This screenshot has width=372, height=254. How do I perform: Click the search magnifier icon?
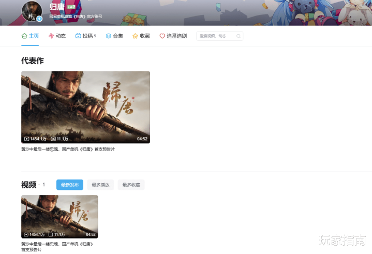(x=239, y=36)
